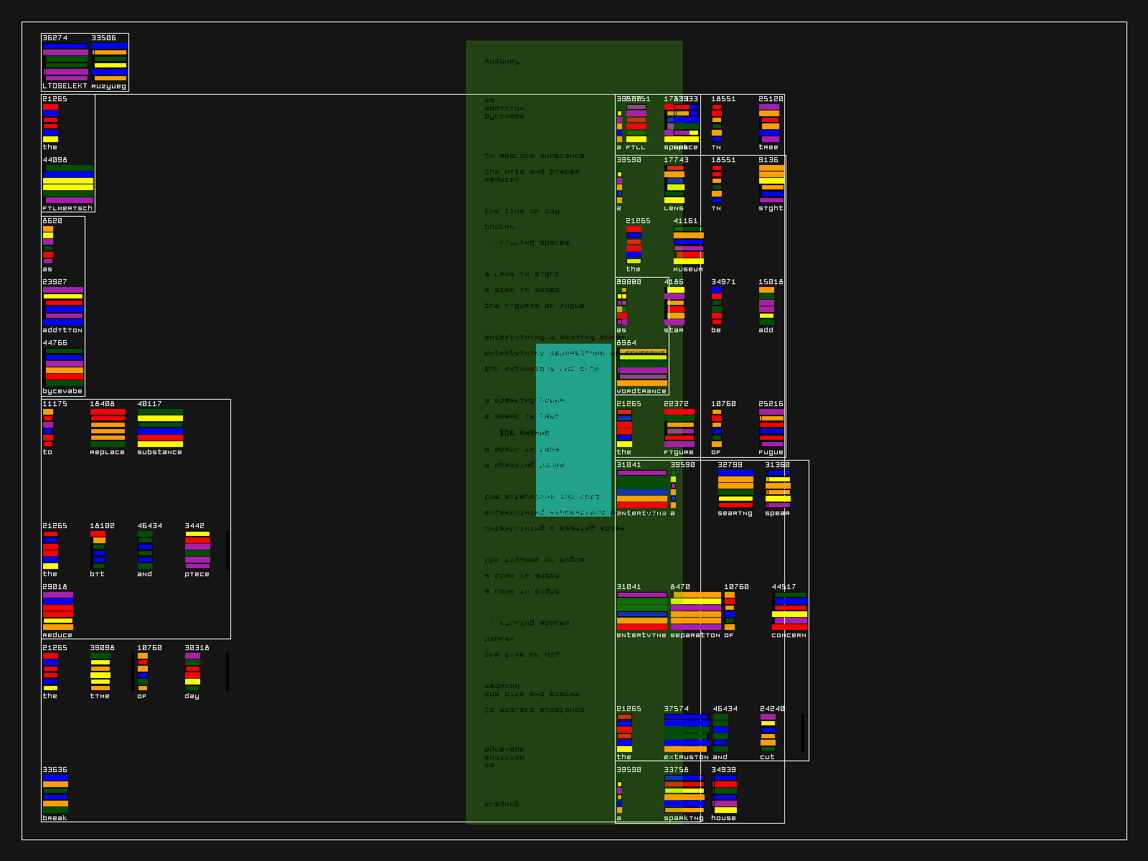Click the searing color stack
Viewport: 1148px width, 861px height.
click(x=735, y=489)
